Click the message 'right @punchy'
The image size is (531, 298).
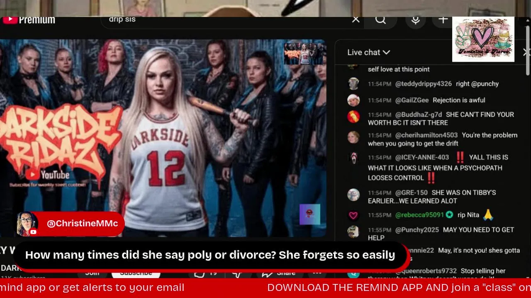point(477,84)
